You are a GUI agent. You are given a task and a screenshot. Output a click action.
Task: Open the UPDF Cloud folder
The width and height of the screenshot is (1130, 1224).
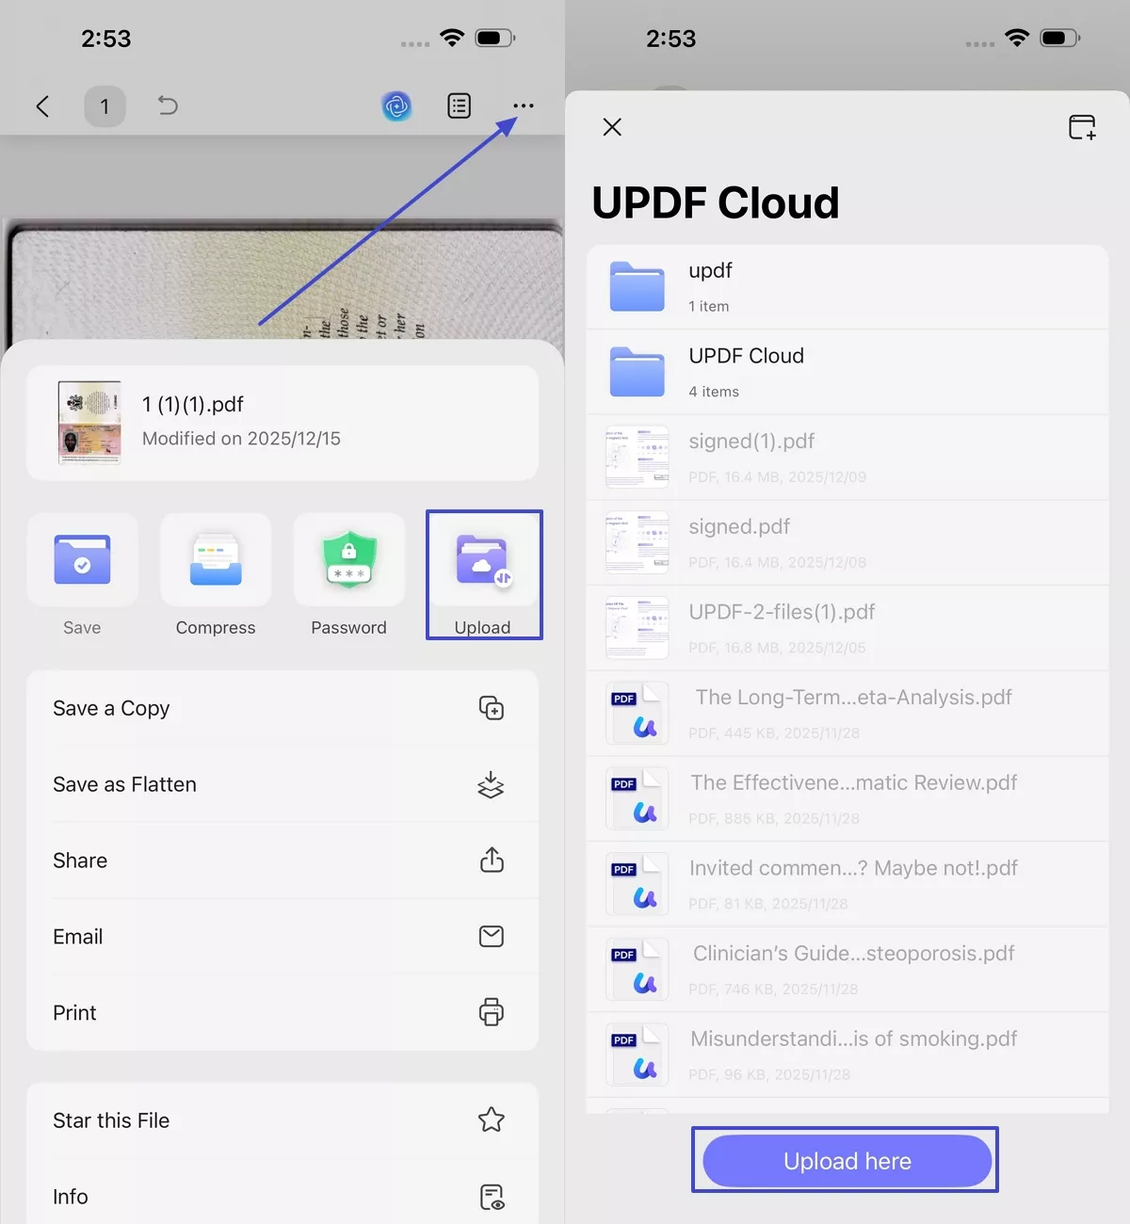point(847,371)
